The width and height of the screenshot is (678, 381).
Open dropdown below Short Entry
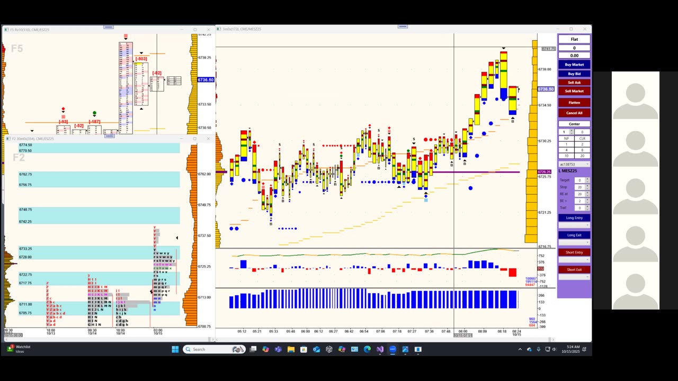574,260
